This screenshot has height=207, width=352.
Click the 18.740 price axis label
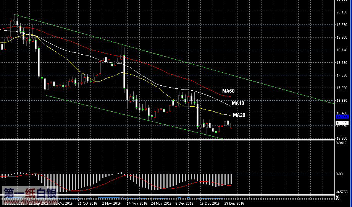coord(342,50)
